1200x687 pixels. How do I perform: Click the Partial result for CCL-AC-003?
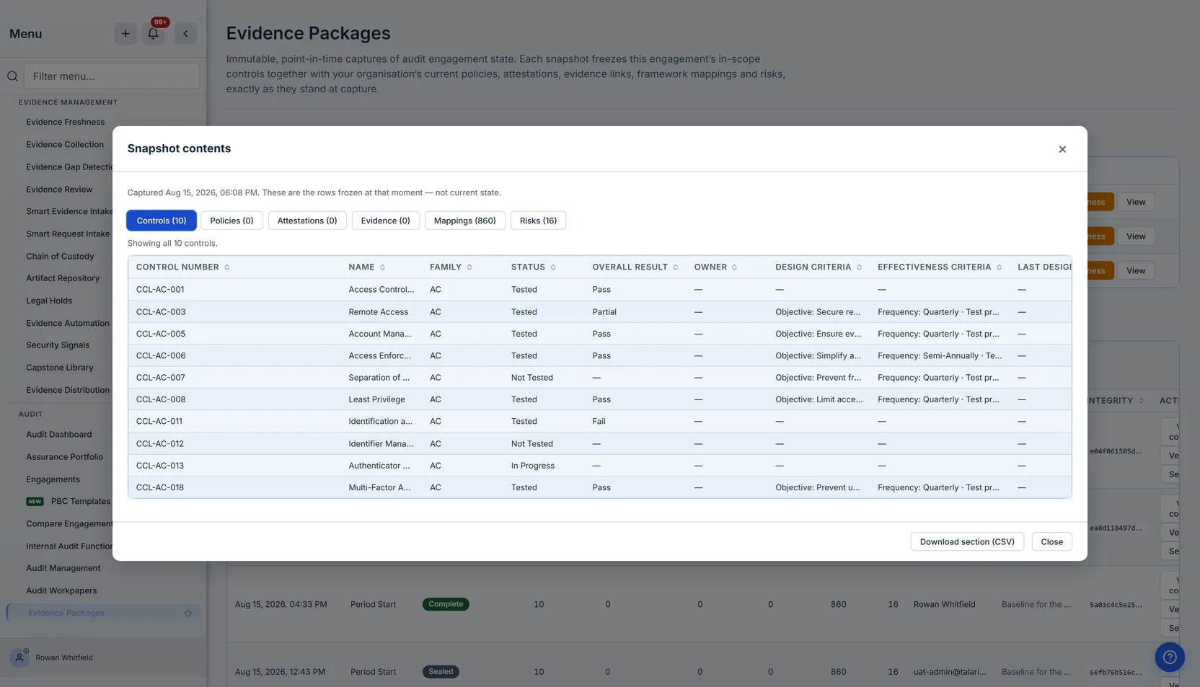(x=604, y=312)
